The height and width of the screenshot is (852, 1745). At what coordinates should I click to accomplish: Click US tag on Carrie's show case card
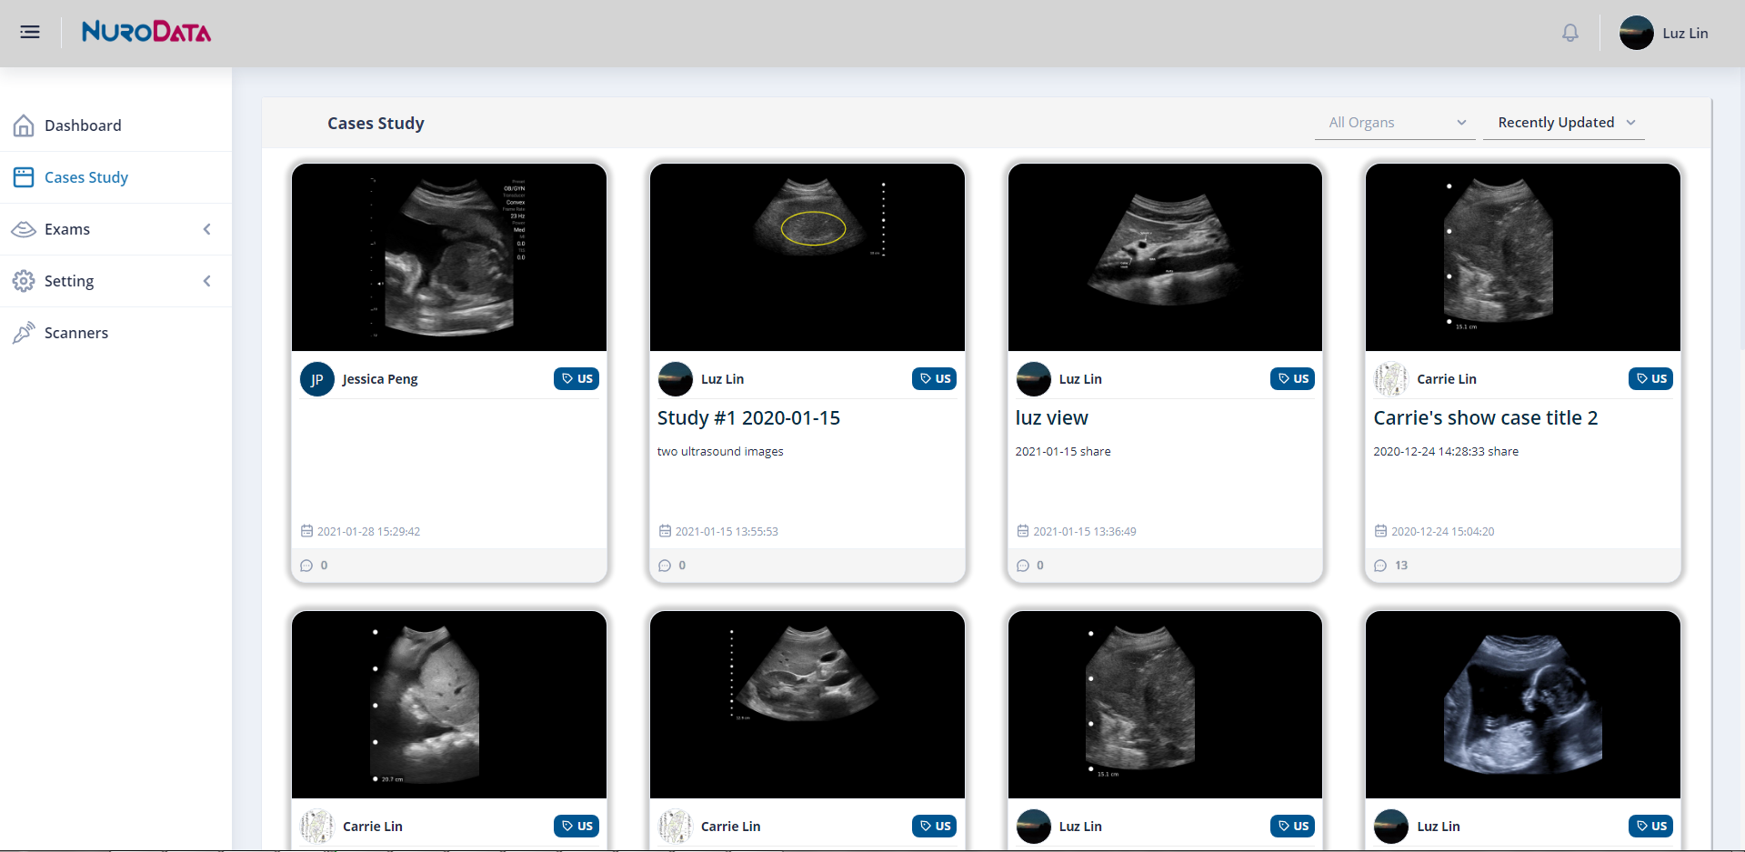(x=1650, y=379)
